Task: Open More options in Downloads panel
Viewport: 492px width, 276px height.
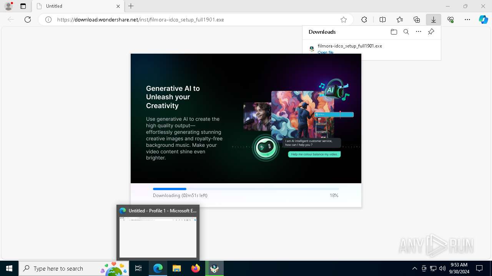Action: click(x=419, y=32)
